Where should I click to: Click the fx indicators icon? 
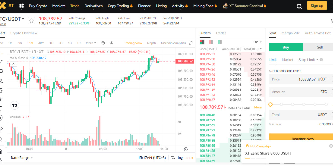[x=112, y=43]
